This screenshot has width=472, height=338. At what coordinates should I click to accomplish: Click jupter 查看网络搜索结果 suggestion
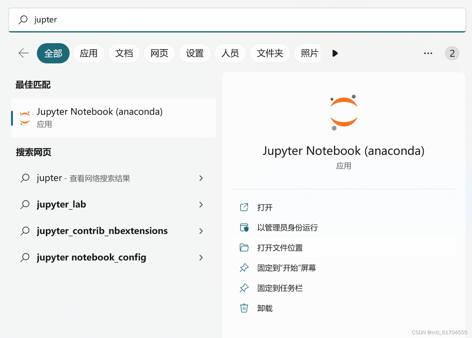tap(113, 178)
